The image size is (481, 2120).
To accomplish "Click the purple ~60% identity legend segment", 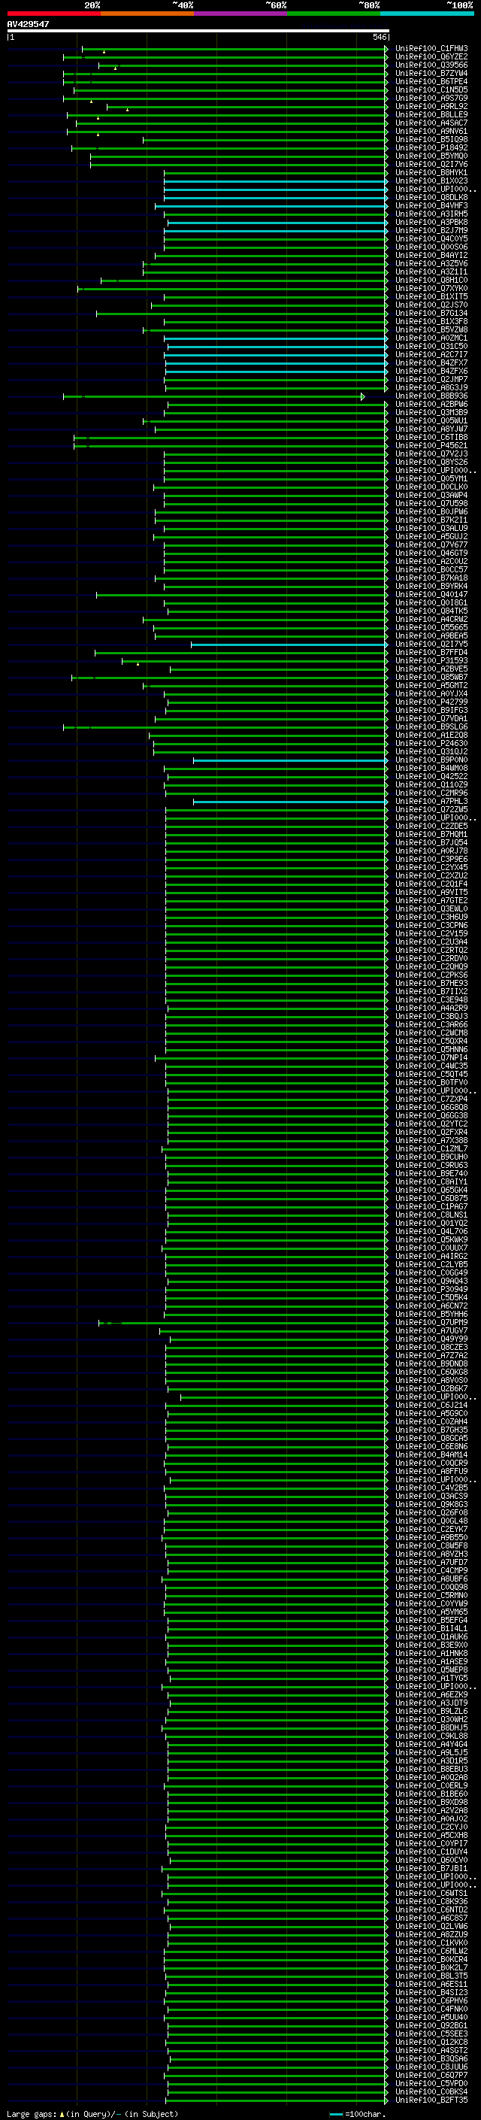I will tap(241, 14).
